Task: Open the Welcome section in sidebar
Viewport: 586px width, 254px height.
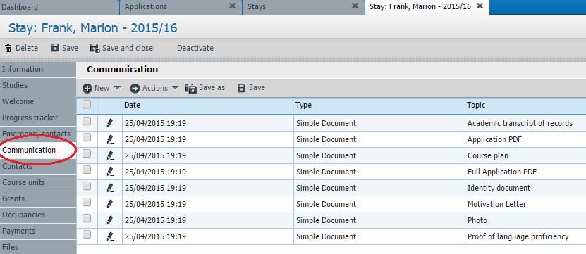Action: (38, 101)
